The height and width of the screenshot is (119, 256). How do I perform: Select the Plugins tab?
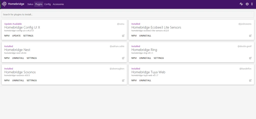[x=39, y=4]
